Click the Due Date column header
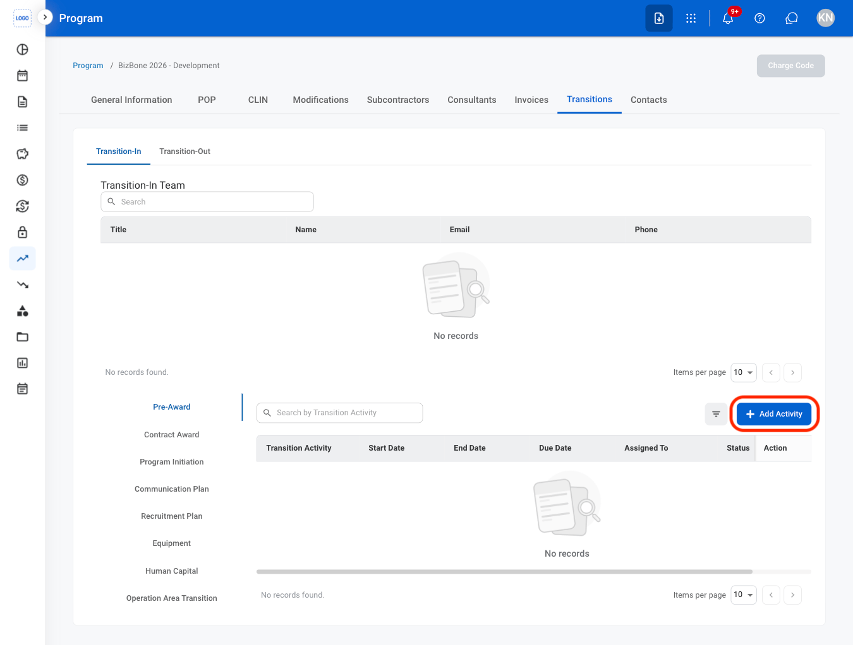This screenshot has height=645, width=853. [555, 448]
